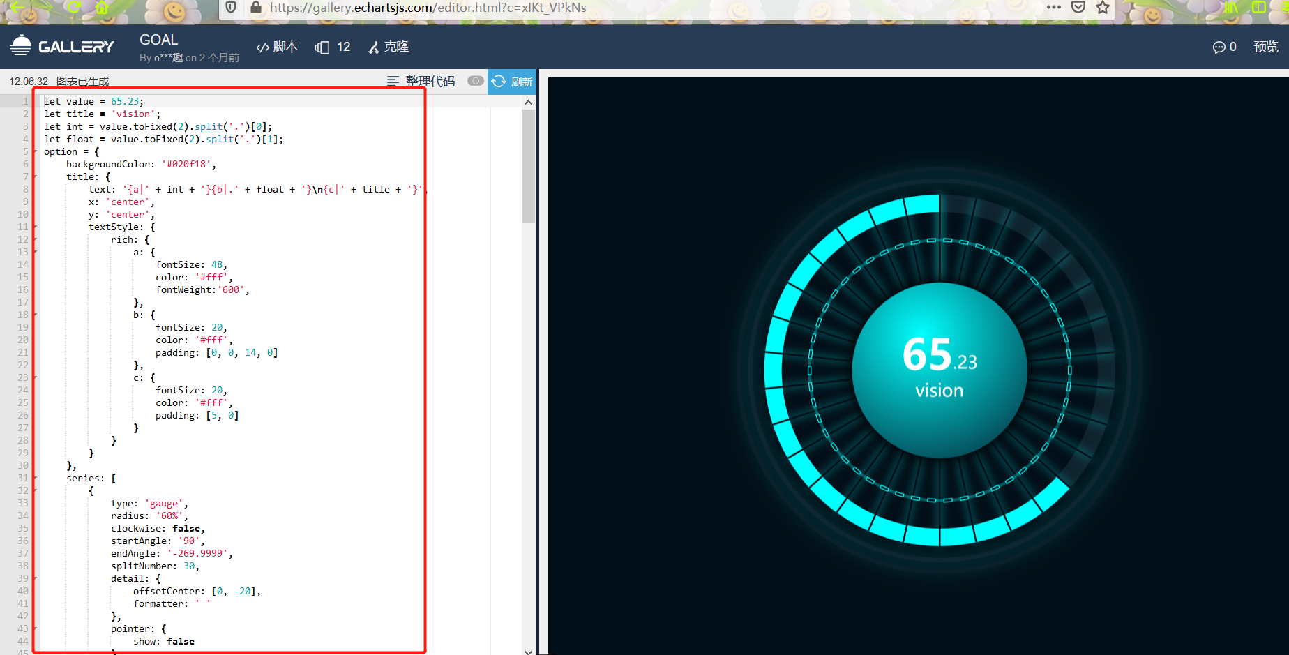The height and width of the screenshot is (655, 1289).
Task: Collapse the 'b' style fold at line 18
Action: click(x=36, y=315)
